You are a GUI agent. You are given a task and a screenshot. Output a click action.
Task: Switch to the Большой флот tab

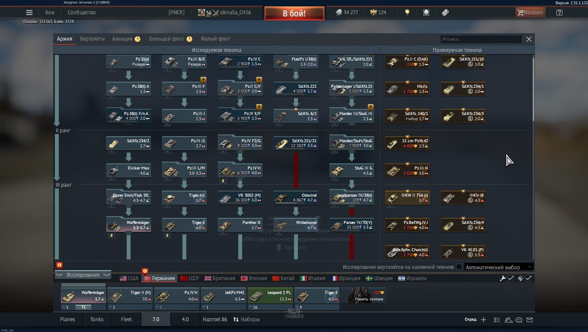170,39
